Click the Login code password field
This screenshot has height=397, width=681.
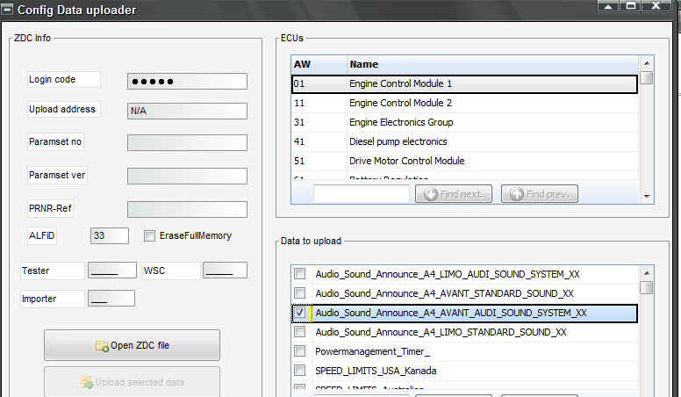[187, 82]
